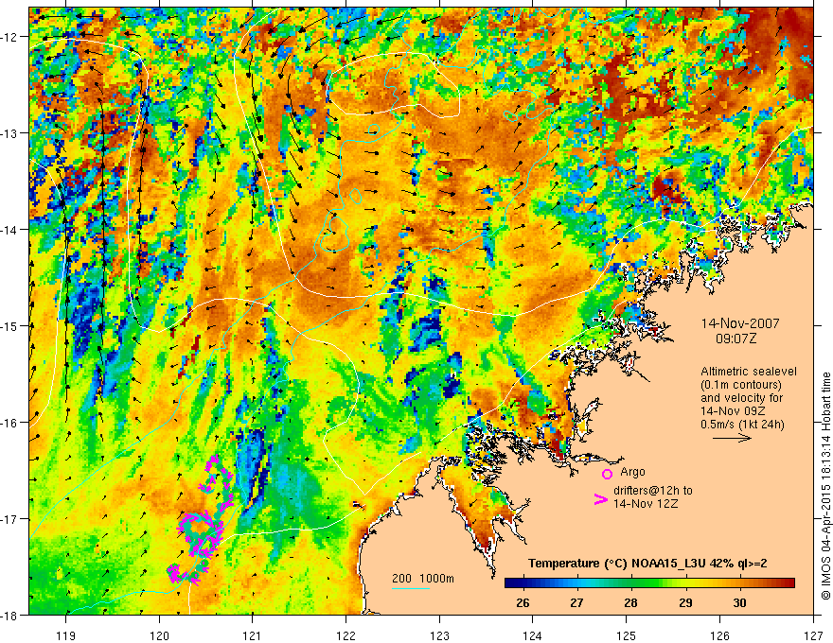The image size is (833, 643).
Task: Click the latitude axis label -12
Action: tap(11, 37)
